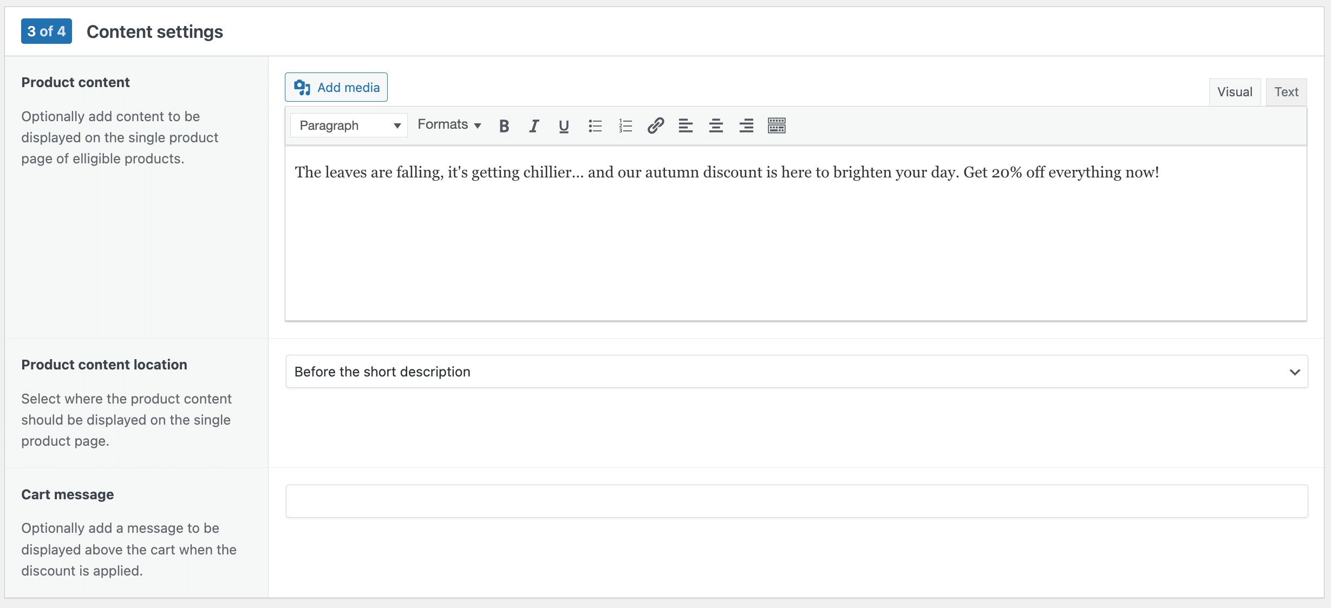This screenshot has height=608, width=1331.
Task: Click the 'Cart message' label
Action: [x=68, y=494]
